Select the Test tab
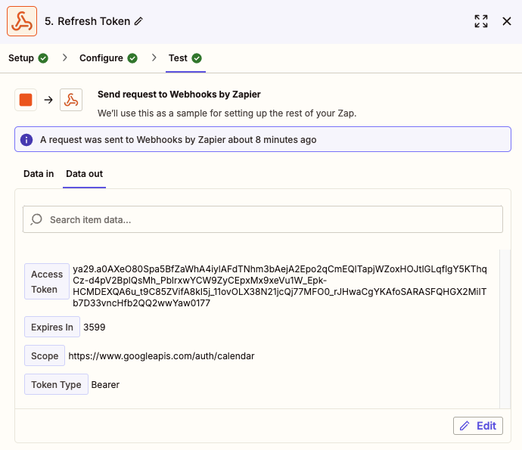 tap(185, 58)
